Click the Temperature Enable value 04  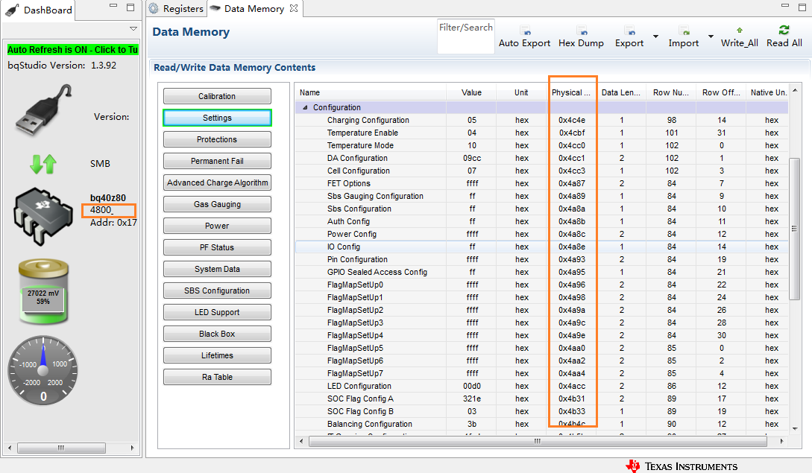click(x=472, y=133)
